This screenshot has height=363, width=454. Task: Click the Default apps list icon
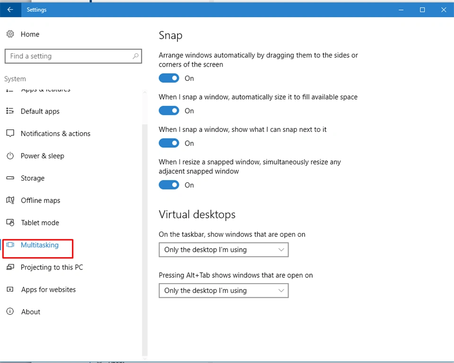(x=10, y=111)
